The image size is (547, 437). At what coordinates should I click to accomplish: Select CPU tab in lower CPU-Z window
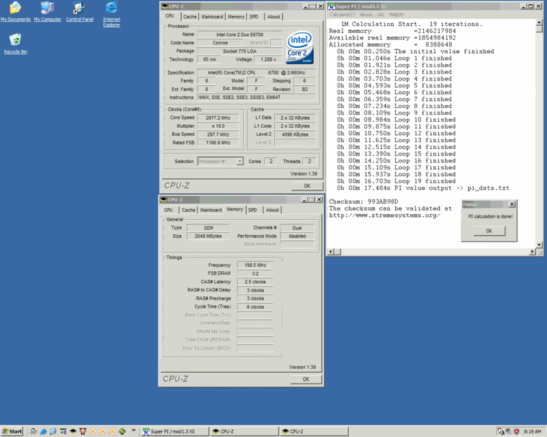168,210
